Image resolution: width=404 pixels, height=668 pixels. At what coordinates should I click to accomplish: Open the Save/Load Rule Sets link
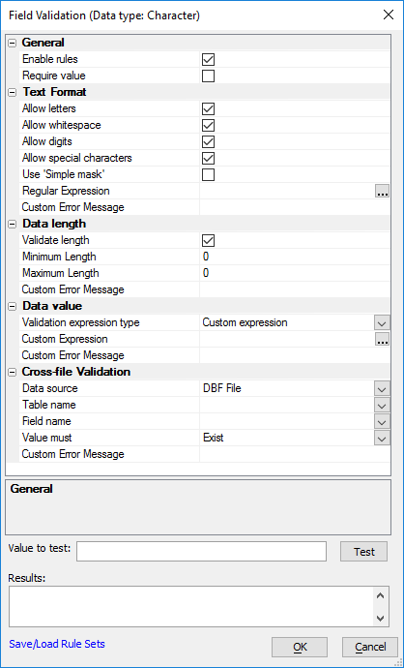coord(57,644)
